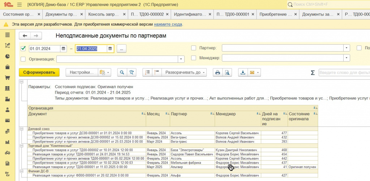Image resolution: width=370 pixels, height=181 pixels.
Task: Click the end date field 21.04.2025
Action: click(x=91, y=49)
